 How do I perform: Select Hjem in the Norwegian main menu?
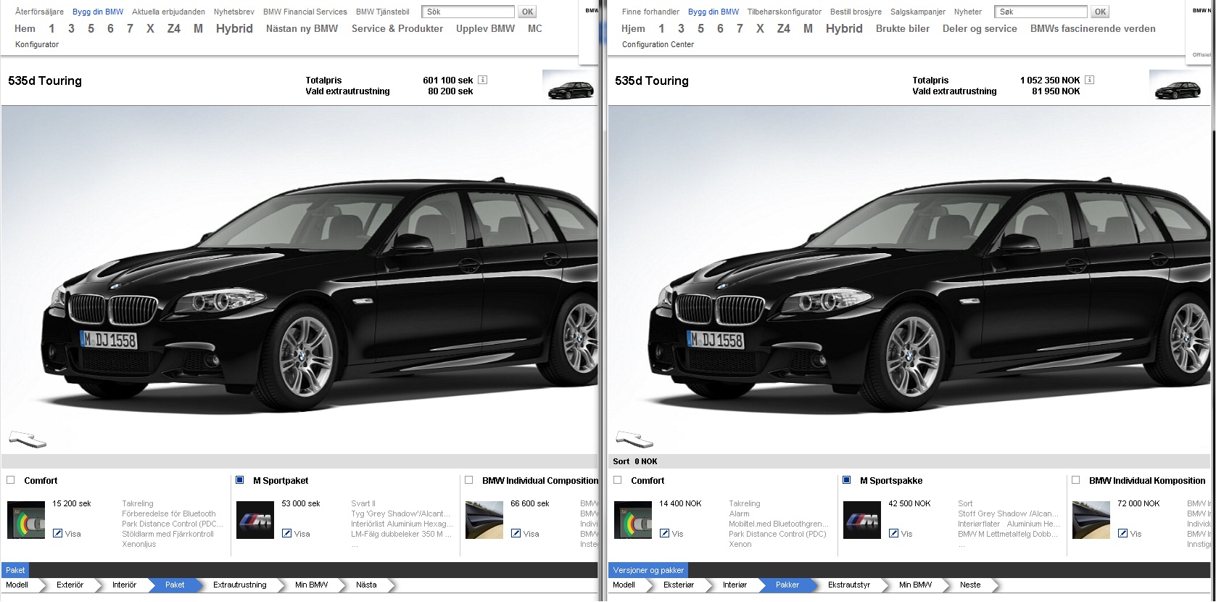pos(634,28)
